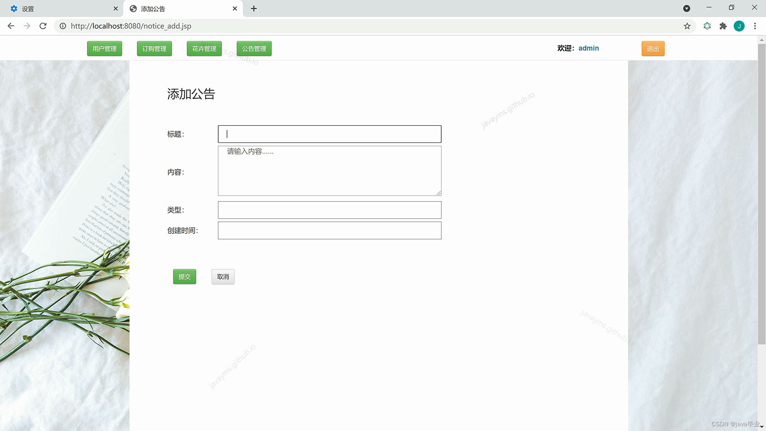
Task: Submit the form with 提交
Action: tap(184, 277)
